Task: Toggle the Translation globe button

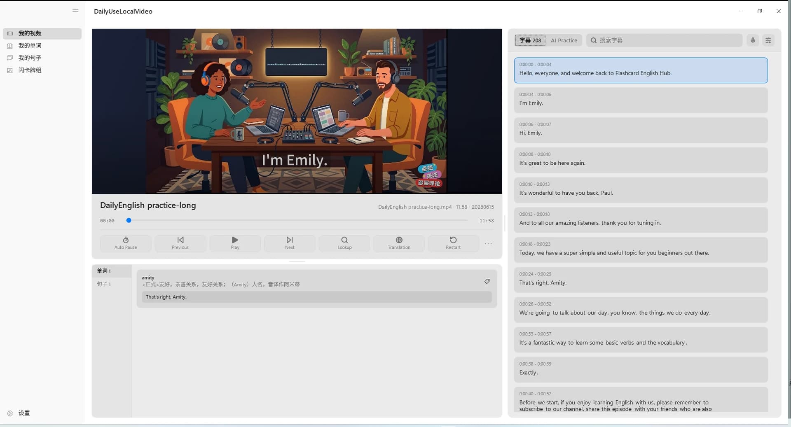Action: [399, 243]
